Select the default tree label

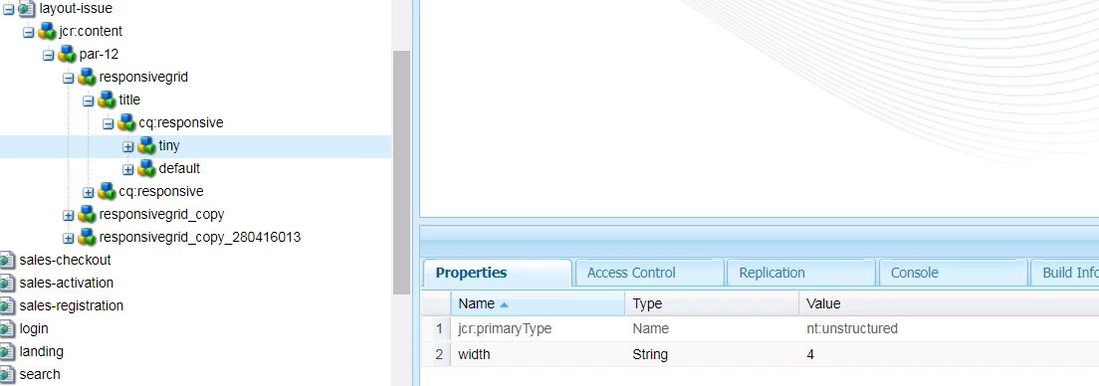tap(179, 168)
